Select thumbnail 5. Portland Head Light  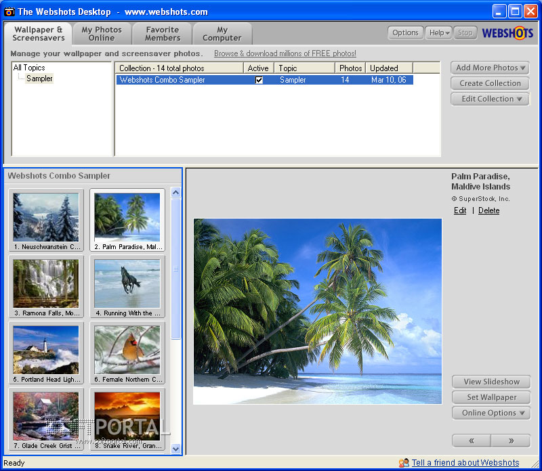(46, 352)
